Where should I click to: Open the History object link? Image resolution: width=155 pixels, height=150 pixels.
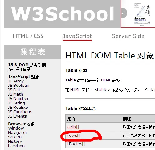click(15, 142)
